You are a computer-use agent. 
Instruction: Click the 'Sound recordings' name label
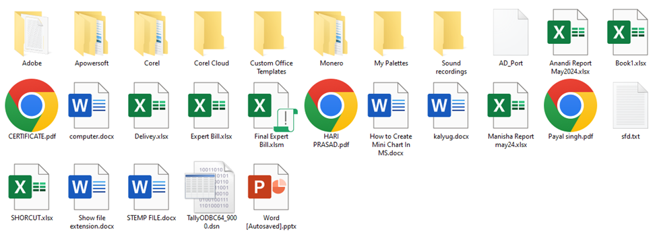pos(451,67)
